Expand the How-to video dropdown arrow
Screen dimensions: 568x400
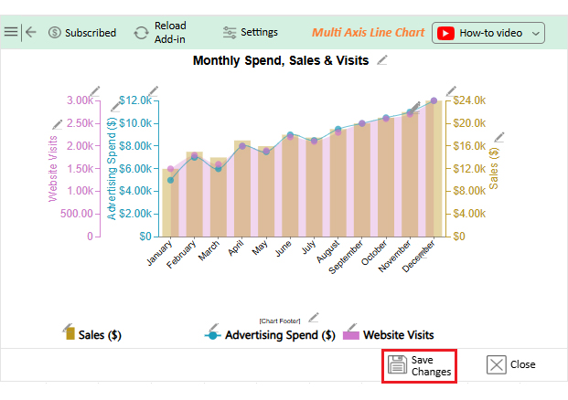pos(536,33)
